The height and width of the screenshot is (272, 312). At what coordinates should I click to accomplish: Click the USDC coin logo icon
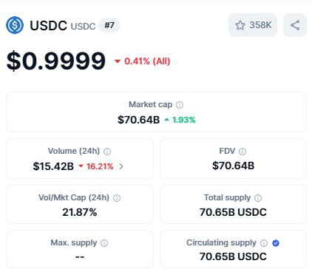(15, 25)
